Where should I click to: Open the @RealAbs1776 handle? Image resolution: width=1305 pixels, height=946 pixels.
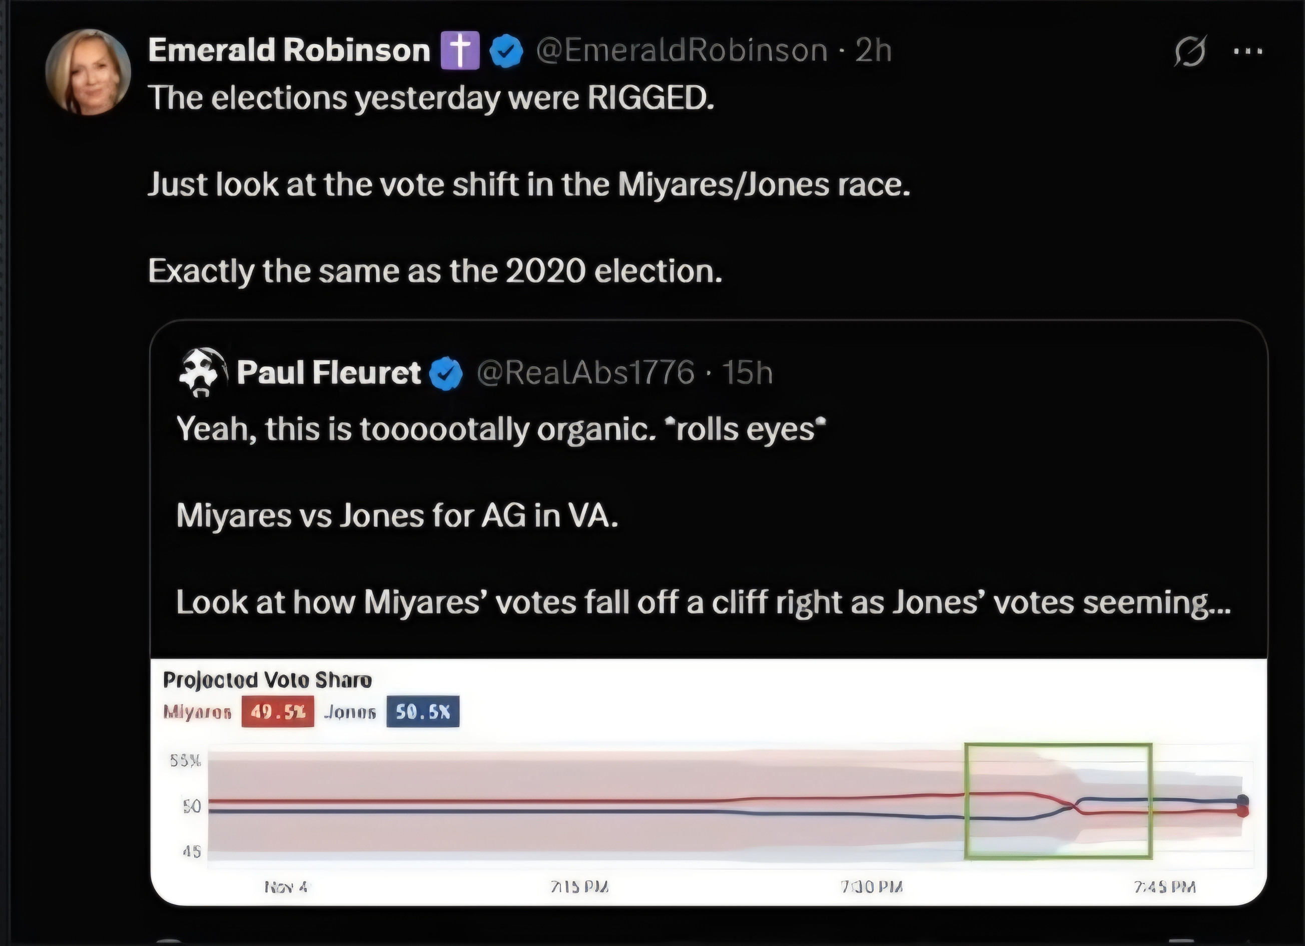click(585, 372)
